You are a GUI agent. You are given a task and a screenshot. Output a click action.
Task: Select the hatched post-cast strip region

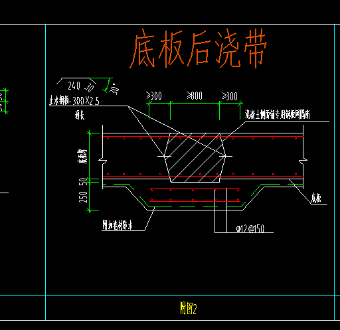click(x=195, y=157)
